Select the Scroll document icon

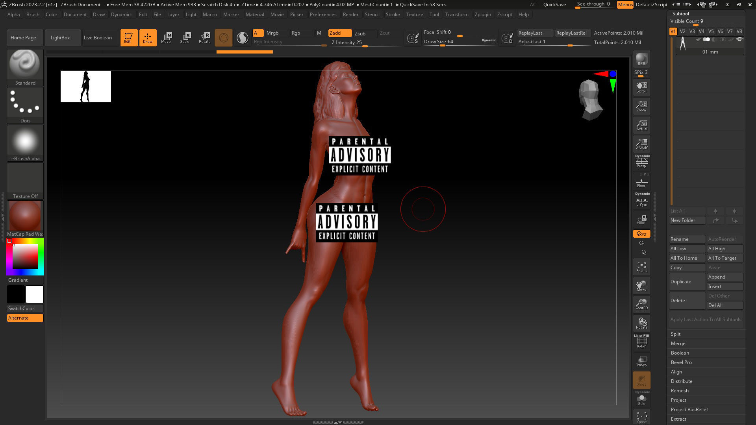pos(641,87)
